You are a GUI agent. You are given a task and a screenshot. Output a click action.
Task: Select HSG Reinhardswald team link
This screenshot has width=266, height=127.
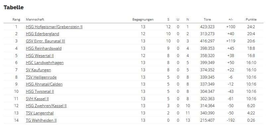[43, 48]
